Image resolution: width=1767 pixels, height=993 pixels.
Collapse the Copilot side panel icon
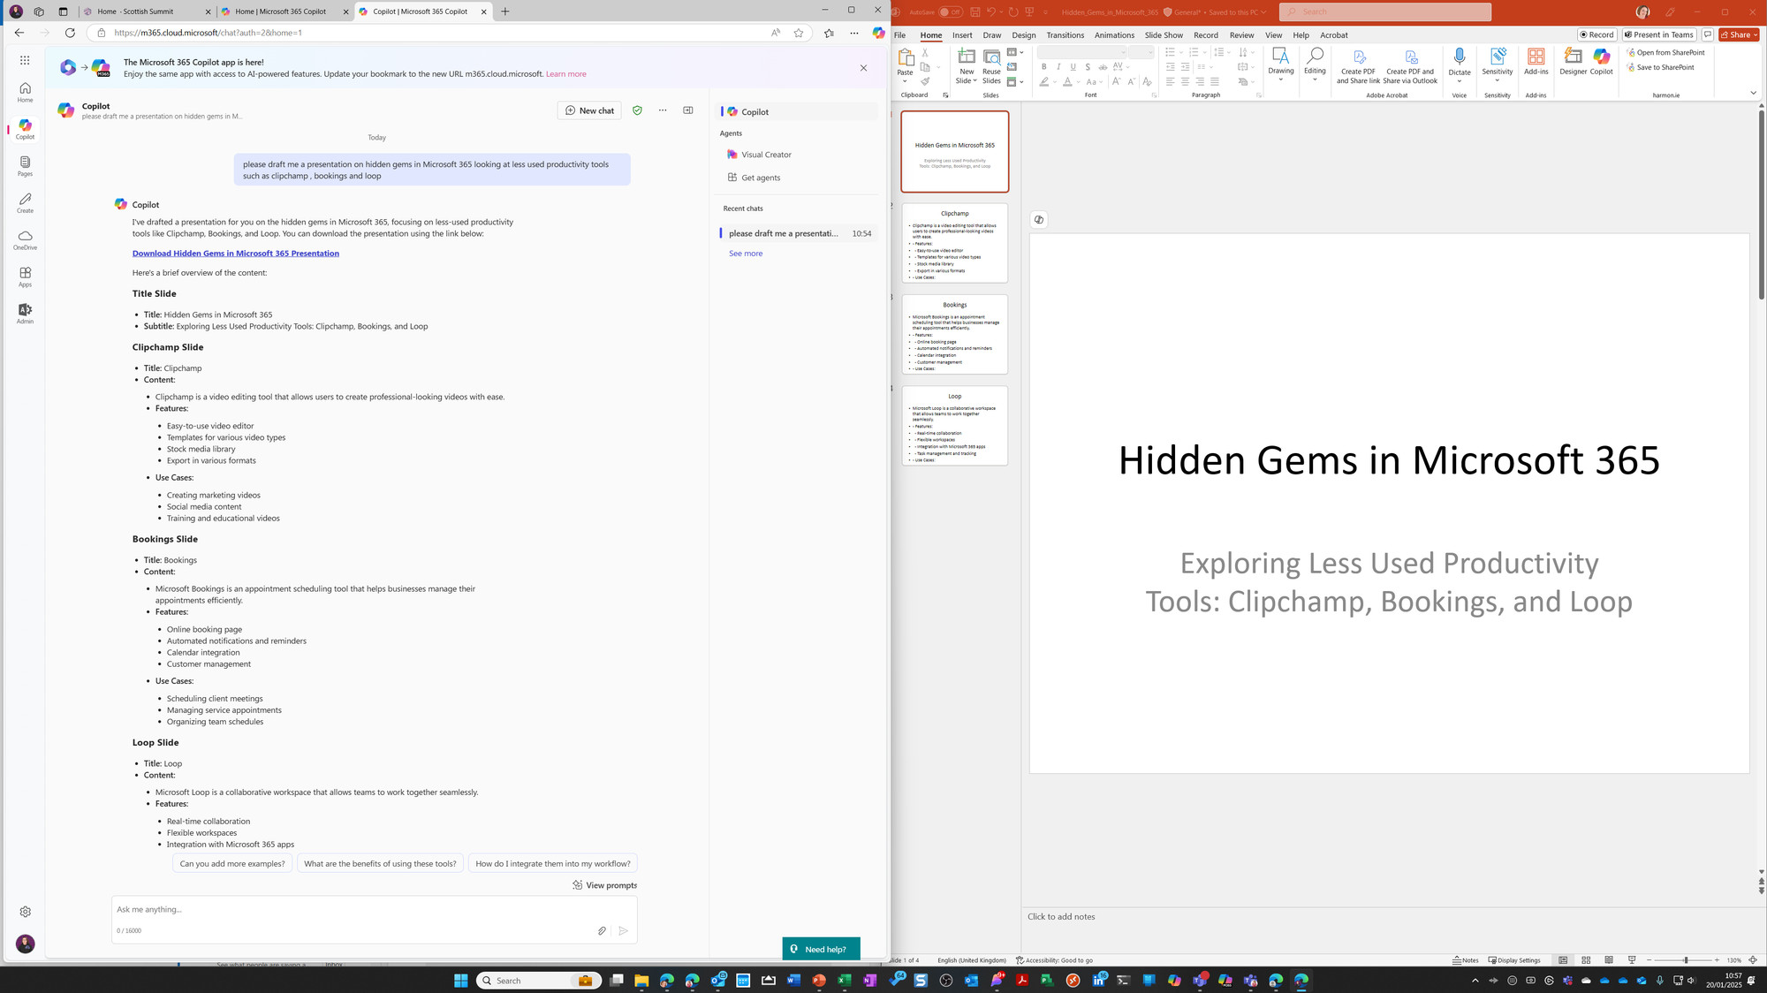688,110
